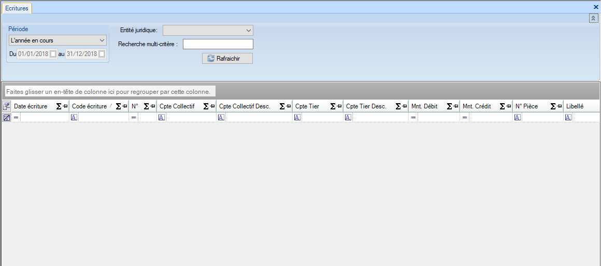601x266 pixels.
Task: Pin the Mnt. Crédit column
Action: 508,106
